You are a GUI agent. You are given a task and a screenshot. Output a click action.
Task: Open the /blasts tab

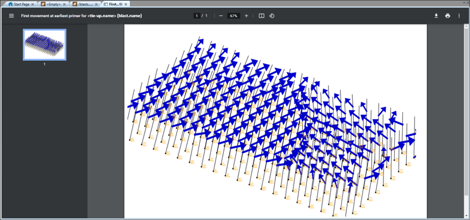pyautogui.click(x=86, y=5)
